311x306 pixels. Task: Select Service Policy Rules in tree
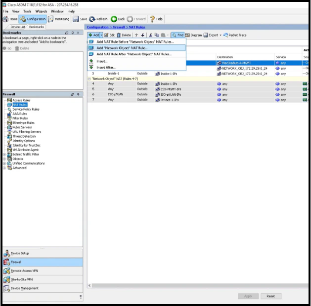pos(26,109)
